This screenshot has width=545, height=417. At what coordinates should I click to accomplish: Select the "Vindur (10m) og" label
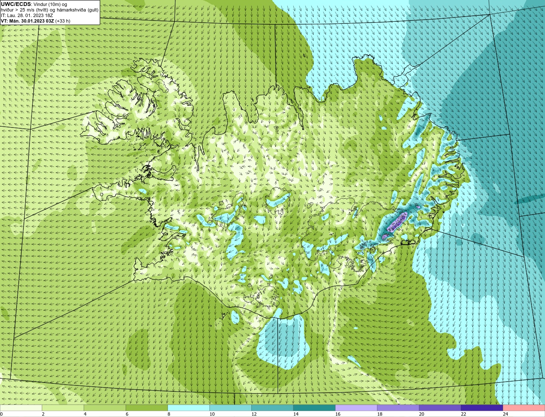(50, 4)
